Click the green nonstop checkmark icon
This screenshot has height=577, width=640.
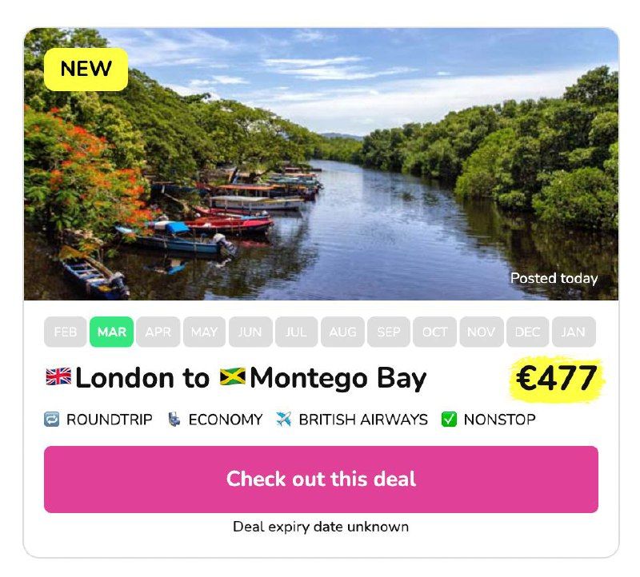[x=449, y=420]
